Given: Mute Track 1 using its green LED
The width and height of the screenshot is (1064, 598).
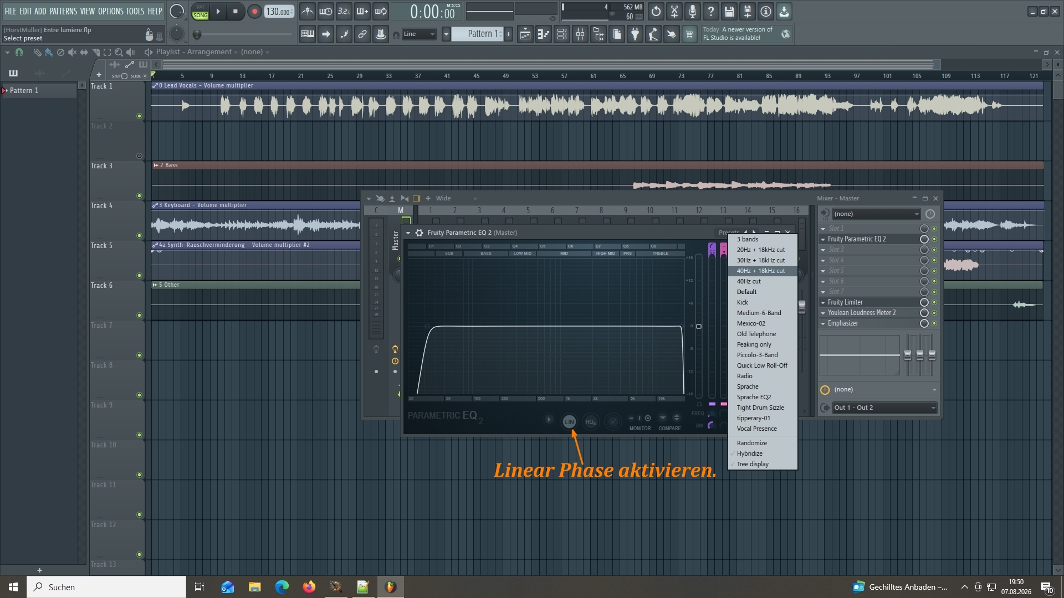Looking at the screenshot, I should point(139,116).
